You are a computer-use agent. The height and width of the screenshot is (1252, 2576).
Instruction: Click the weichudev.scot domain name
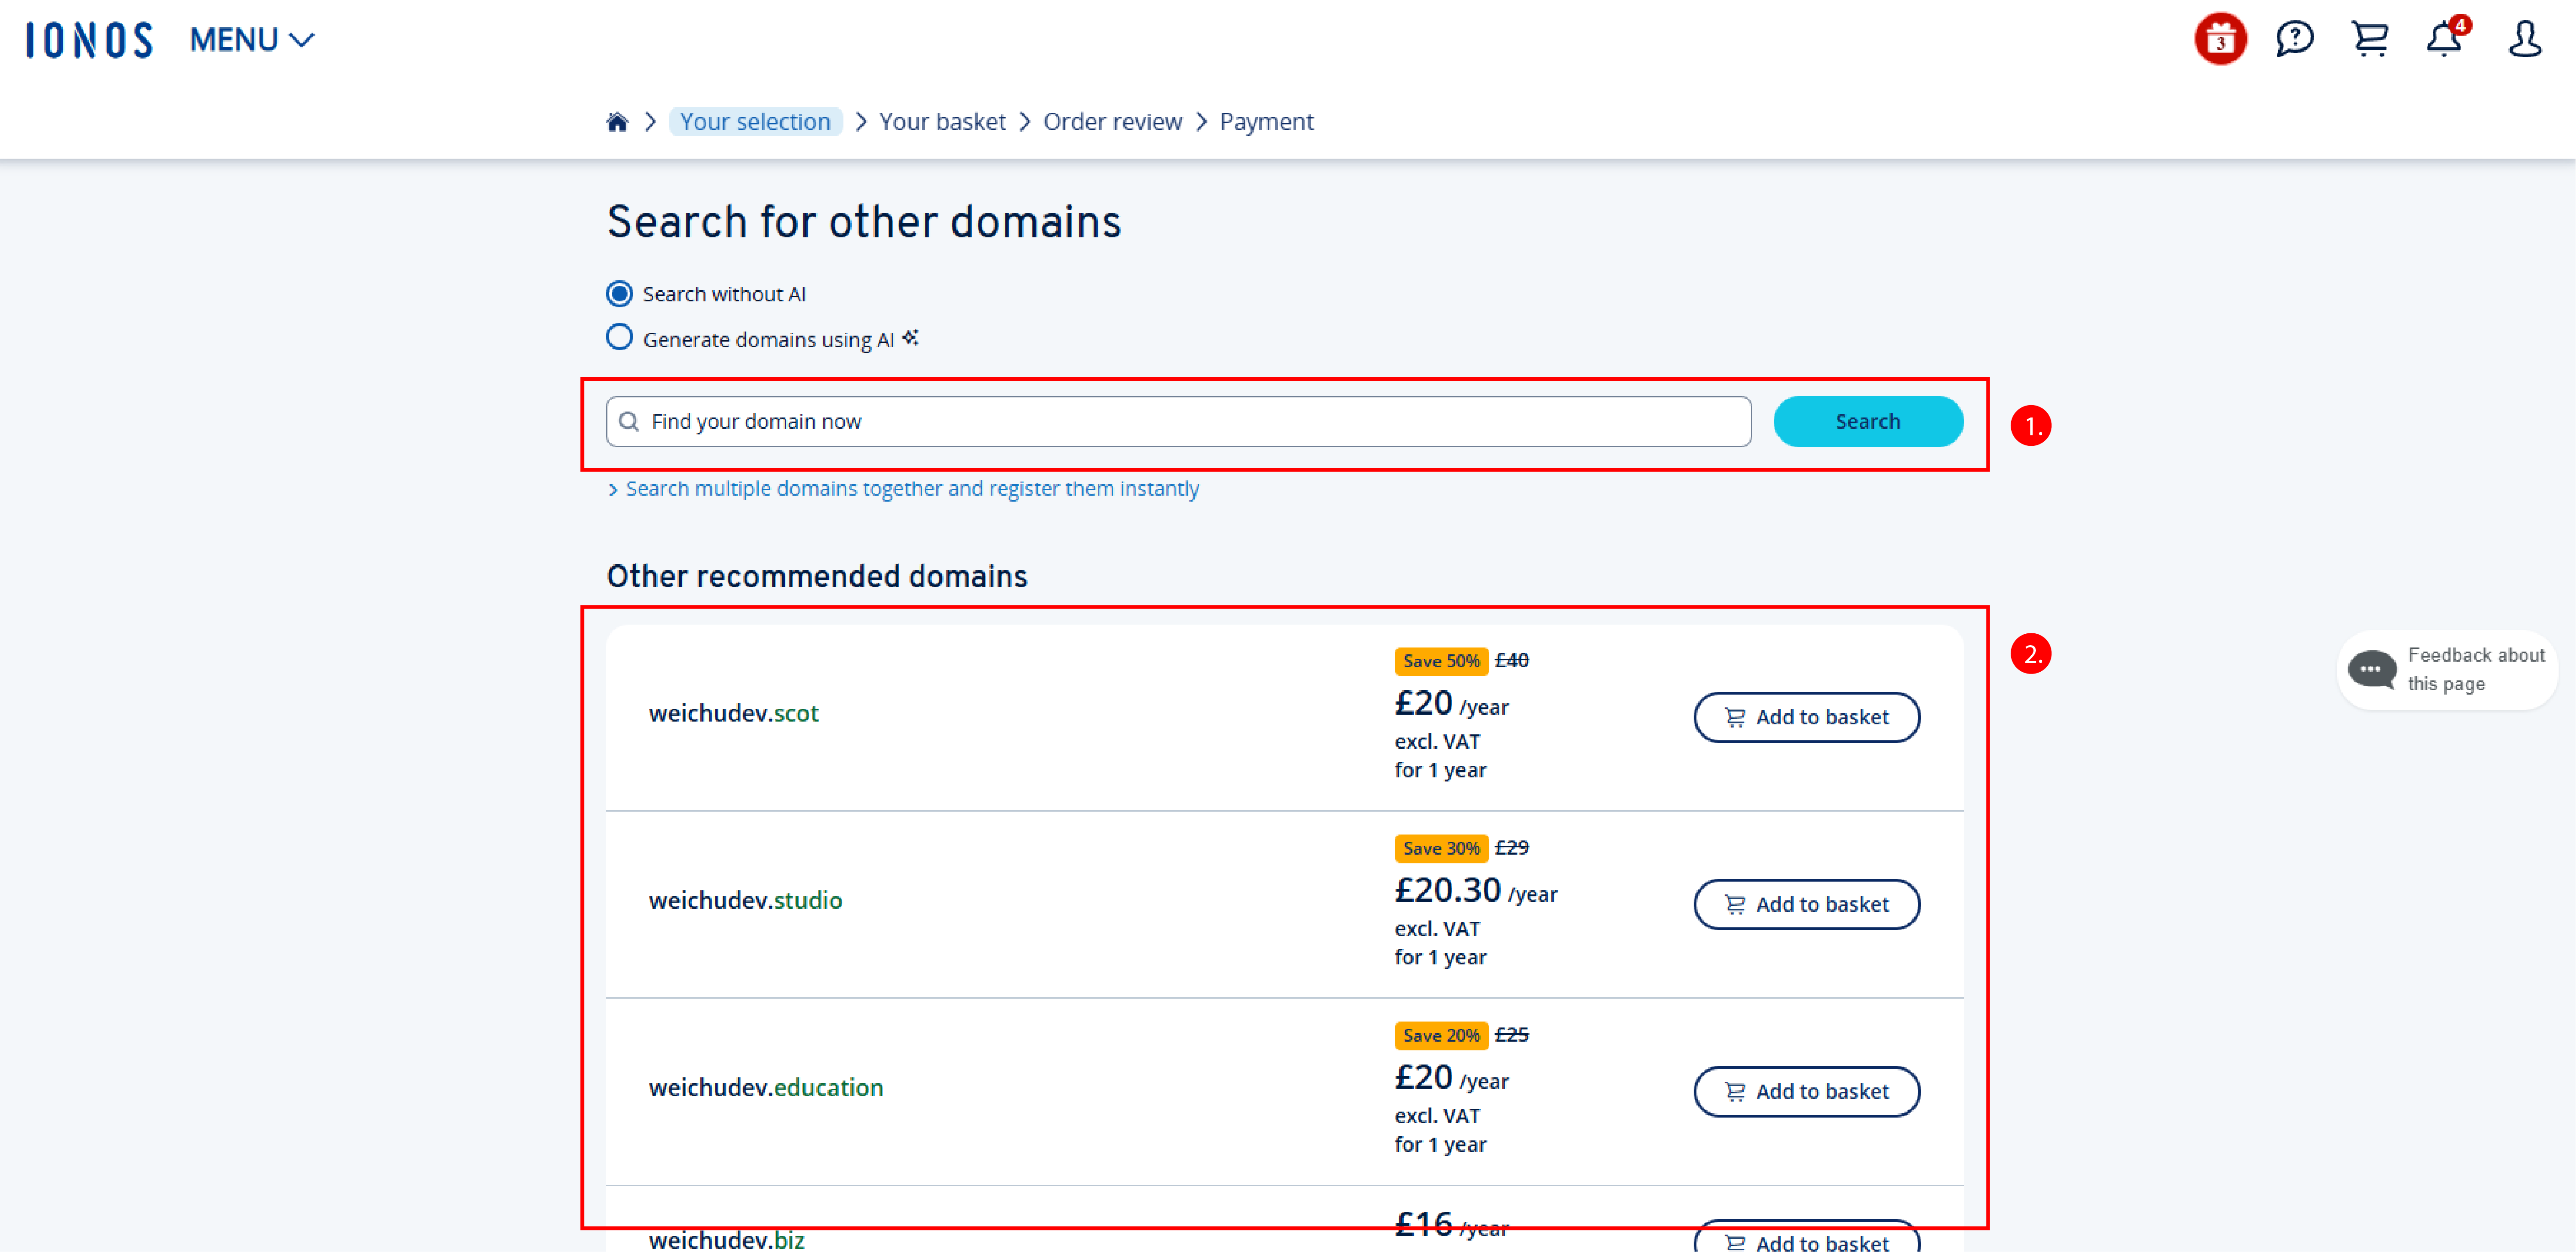point(733,714)
